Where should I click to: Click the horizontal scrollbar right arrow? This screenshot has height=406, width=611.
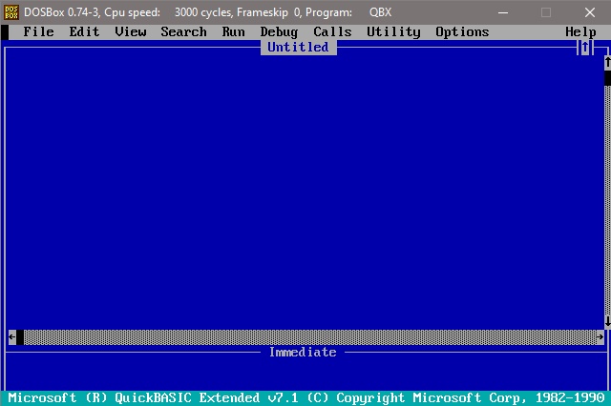[600, 336]
